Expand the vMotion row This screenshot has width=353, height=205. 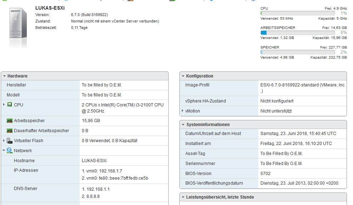[x=182, y=111]
